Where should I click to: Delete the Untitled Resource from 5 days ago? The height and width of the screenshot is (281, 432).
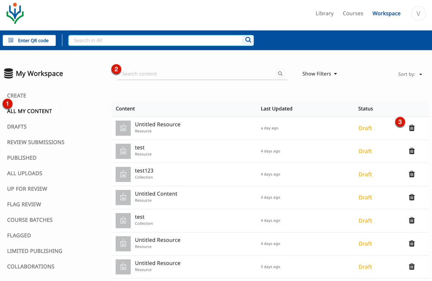[x=412, y=267]
